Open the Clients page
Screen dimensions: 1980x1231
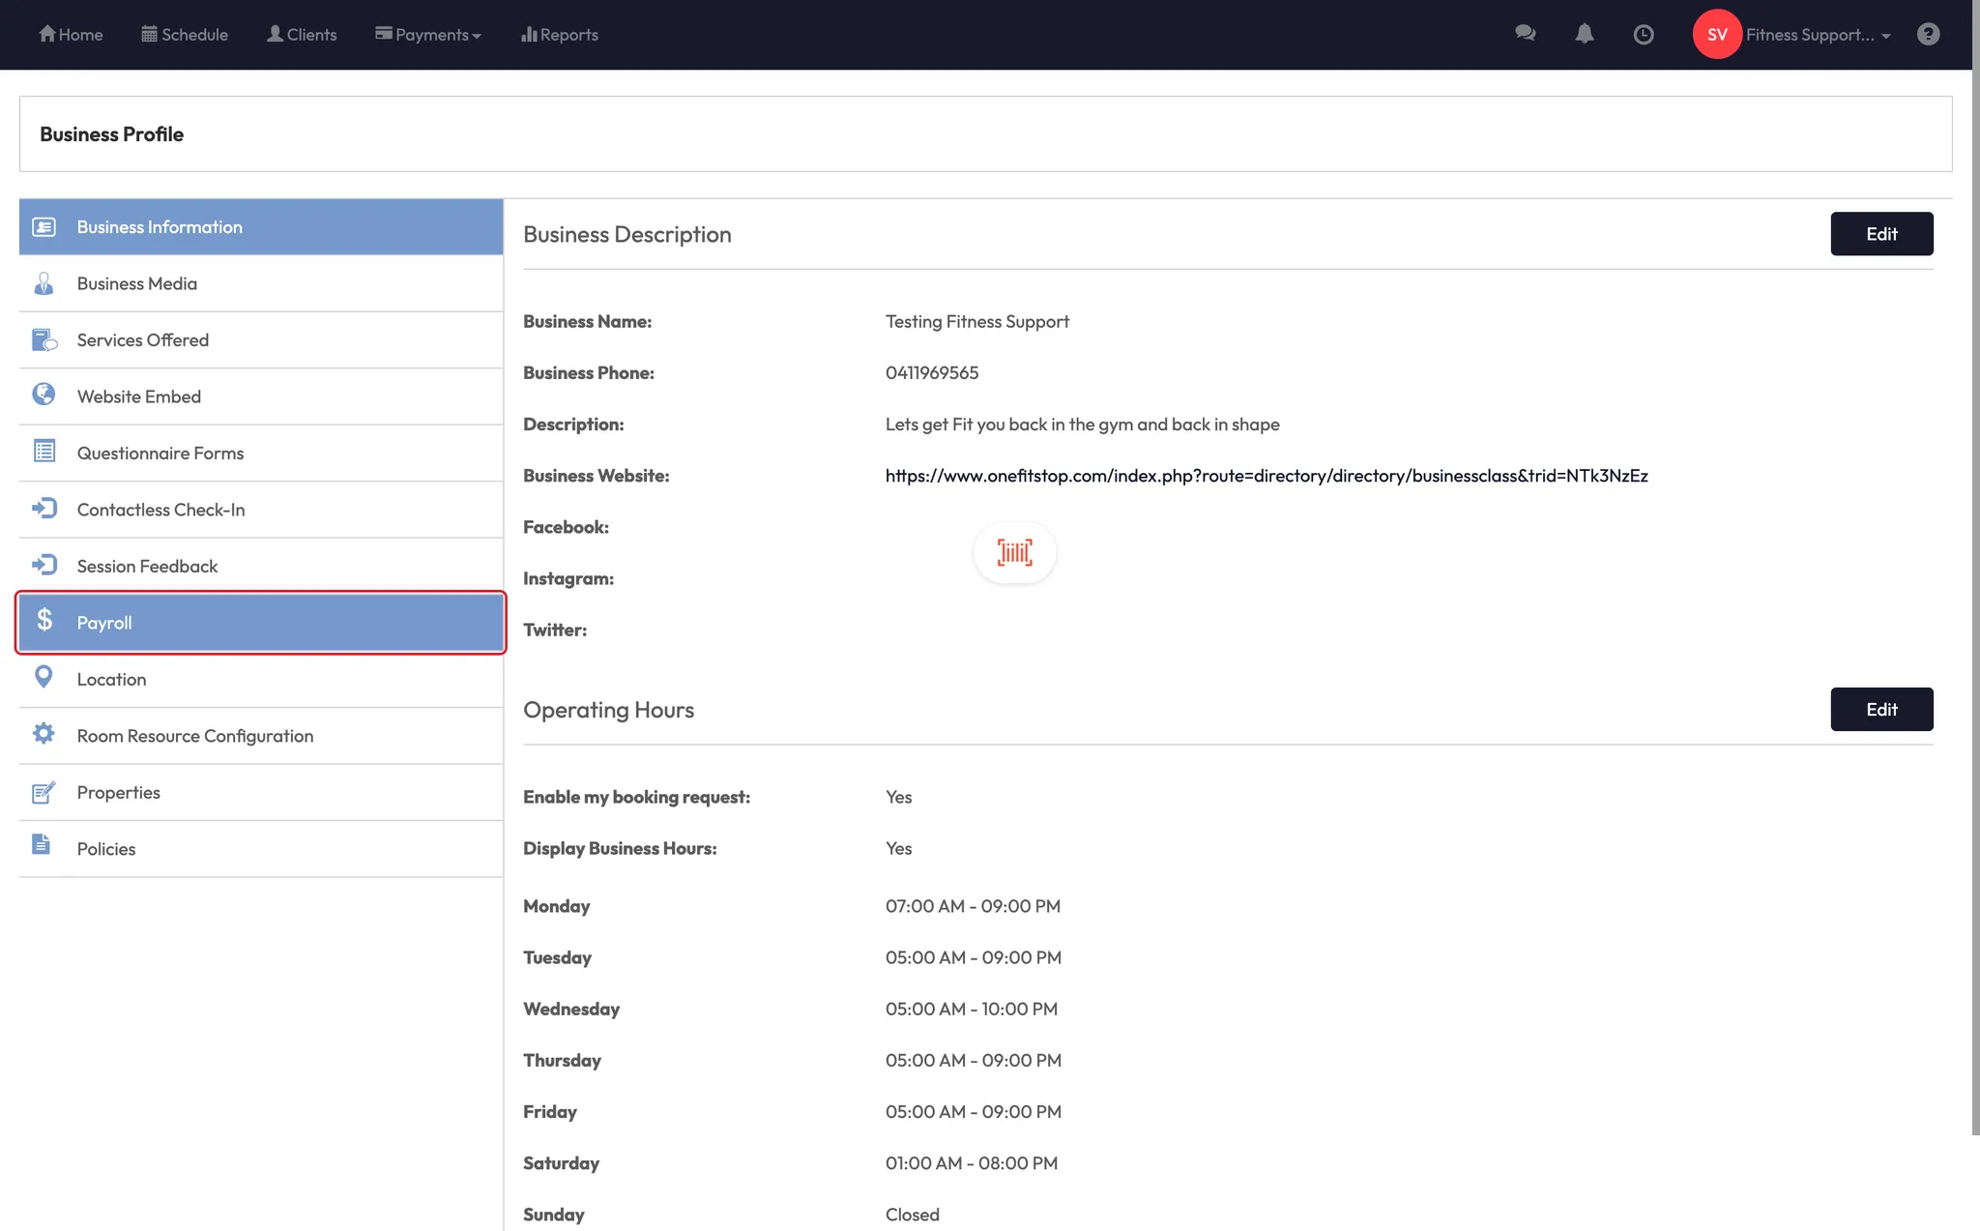point(302,35)
